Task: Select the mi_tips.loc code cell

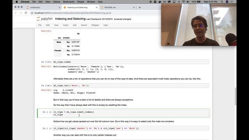Action: [131, 86]
